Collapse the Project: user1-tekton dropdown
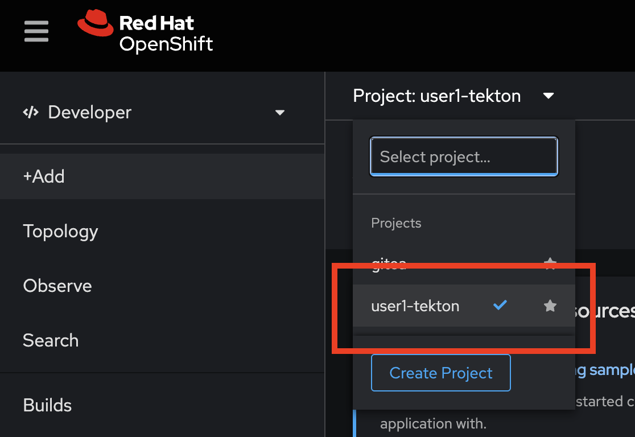The height and width of the screenshot is (437, 635). coord(453,96)
